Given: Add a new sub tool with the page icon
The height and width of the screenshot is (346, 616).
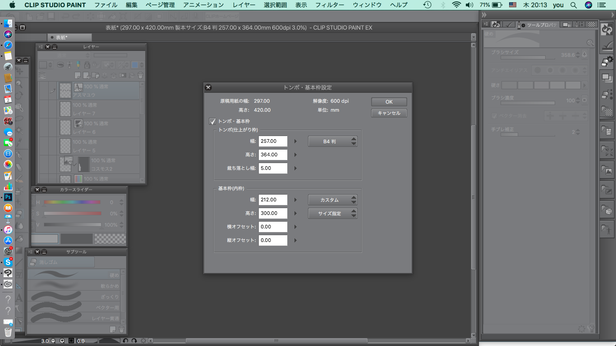Looking at the screenshot, I should click(113, 330).
